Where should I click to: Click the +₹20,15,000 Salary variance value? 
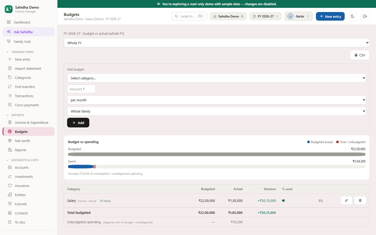point(267,201)
